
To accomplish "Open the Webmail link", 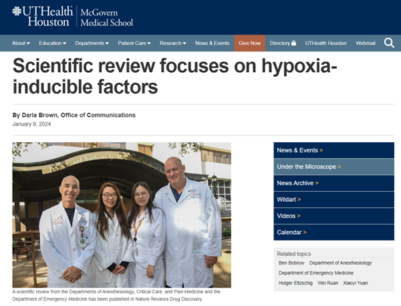I will pyautogui.click(x=365, y=43).
